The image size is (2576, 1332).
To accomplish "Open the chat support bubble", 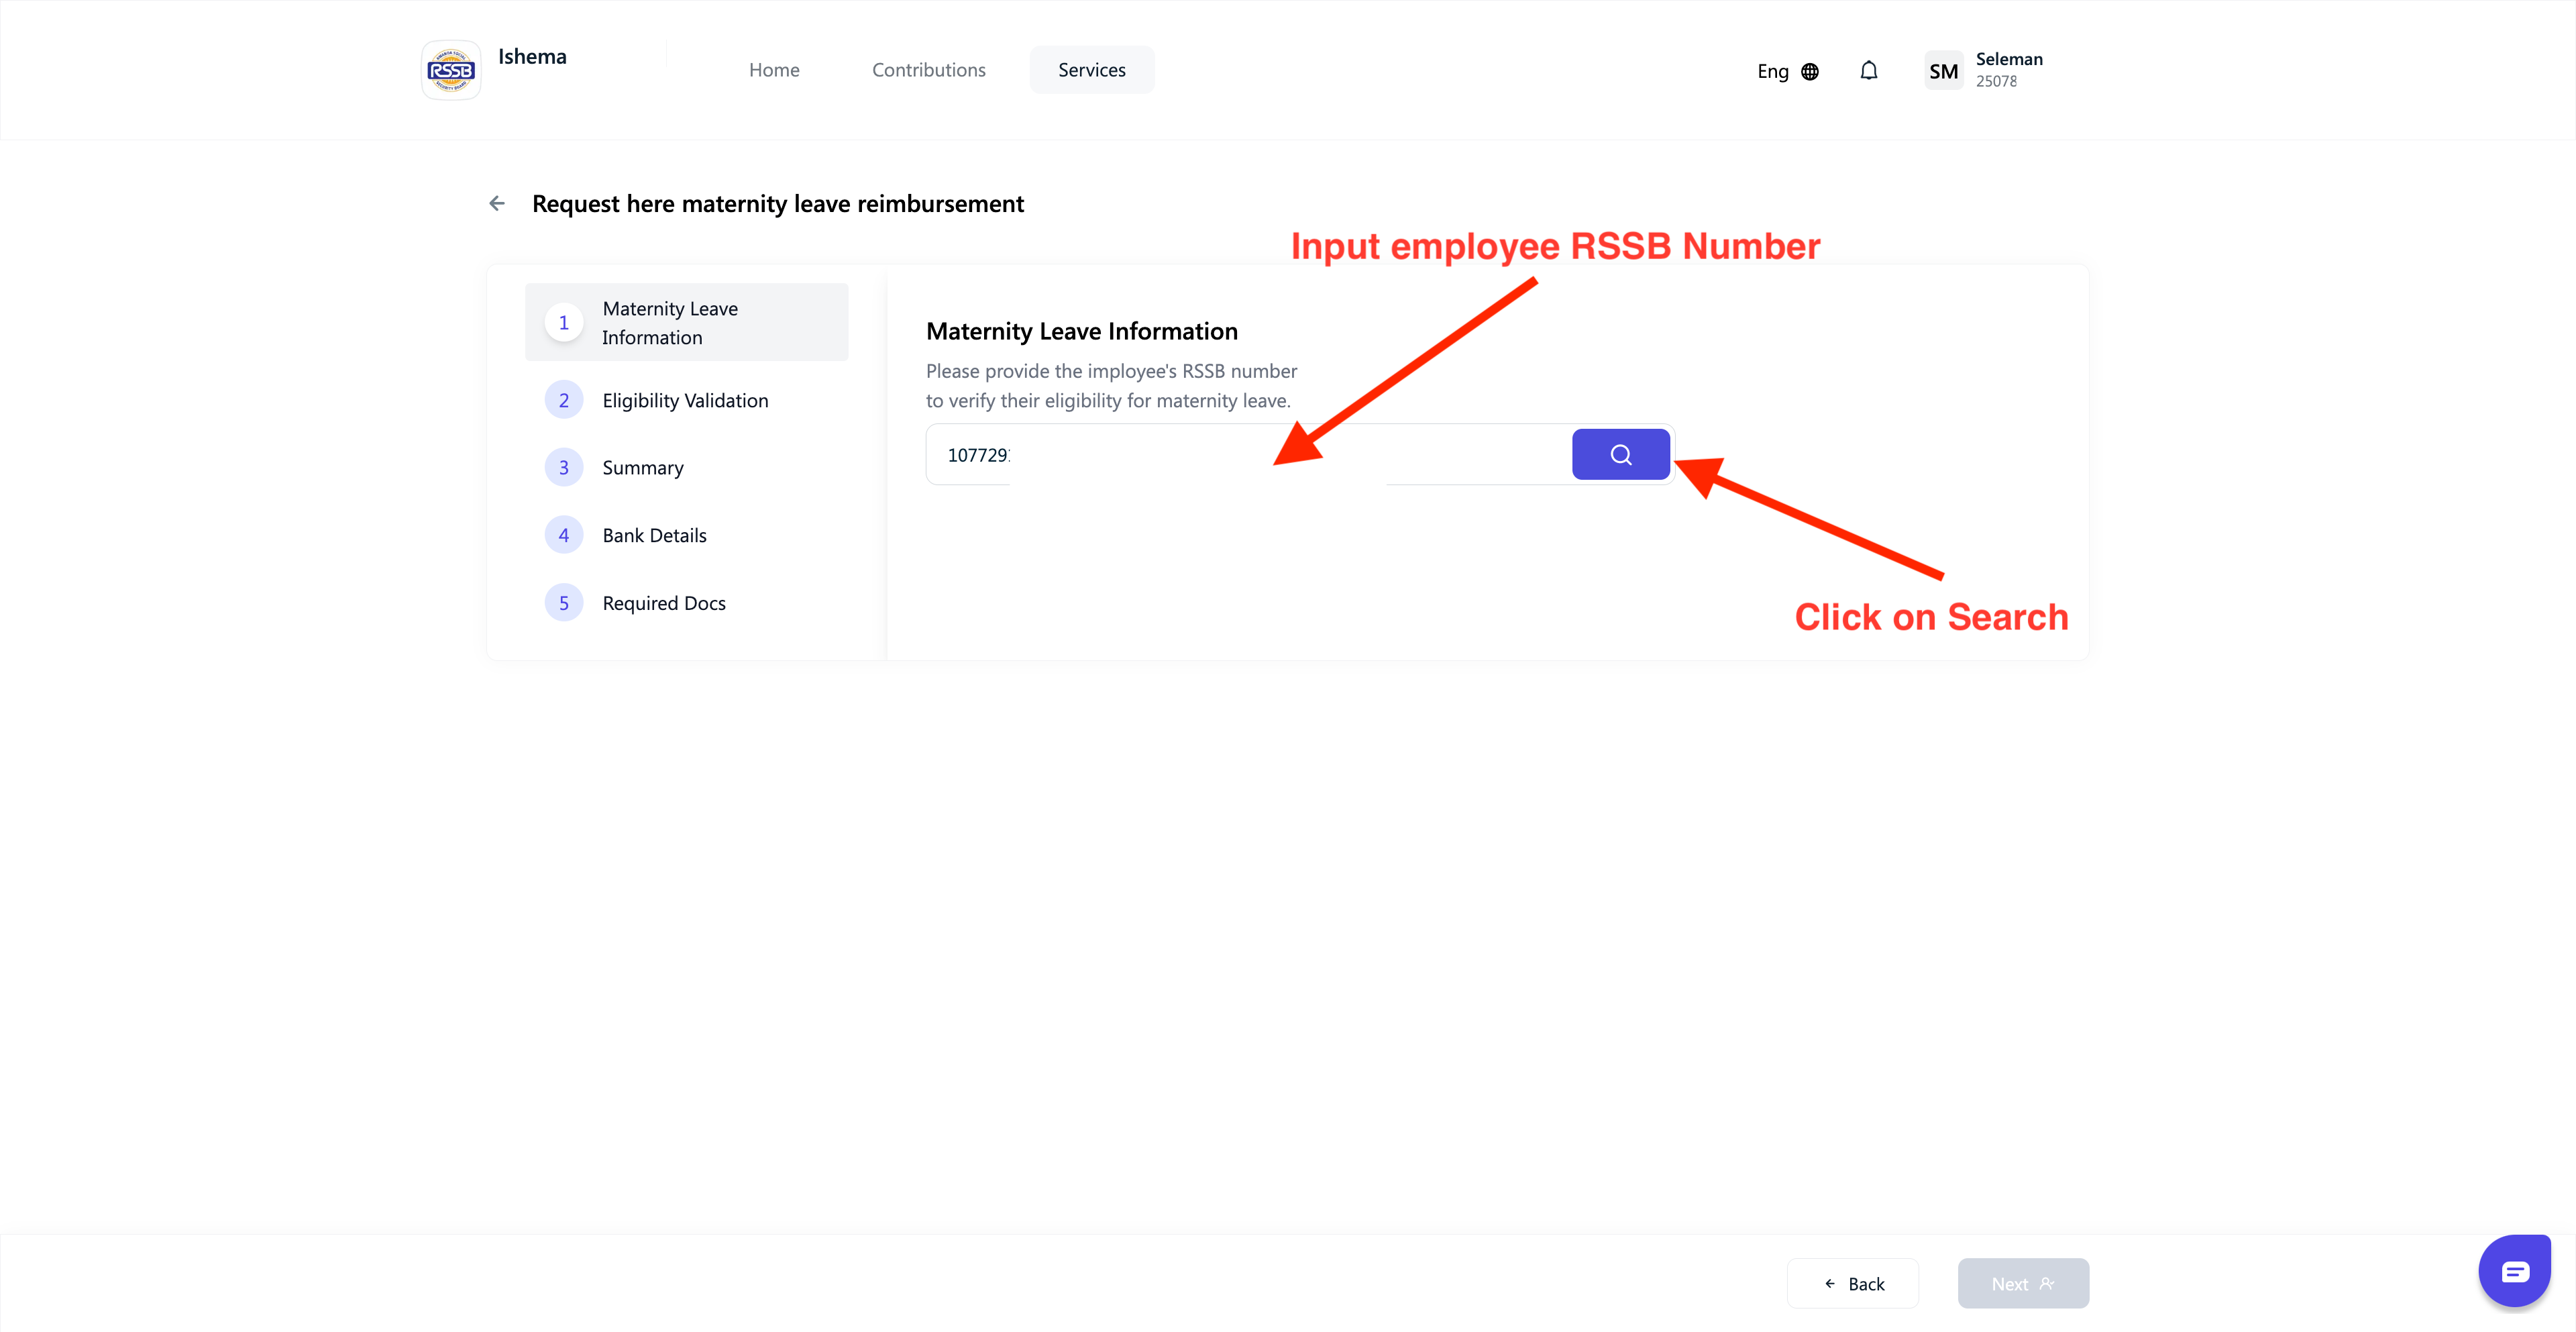I will (x=2514, y=1271).
